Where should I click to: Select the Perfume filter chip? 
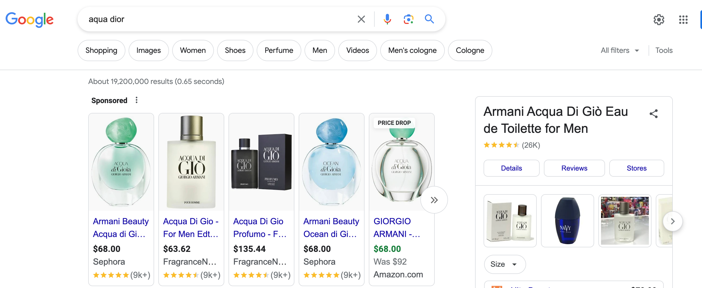279,50
